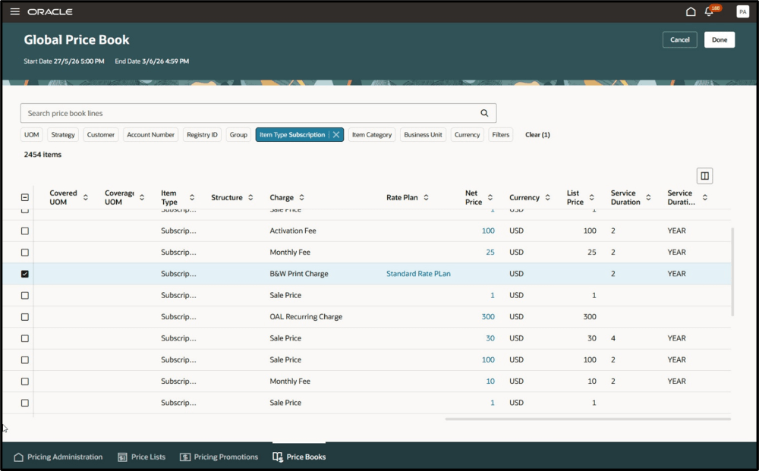The width and height of the screenshot is (759, 471).
Task: Select the Activation Fee row checkbox
Action: pyautogui.click(x=25, y=231)
